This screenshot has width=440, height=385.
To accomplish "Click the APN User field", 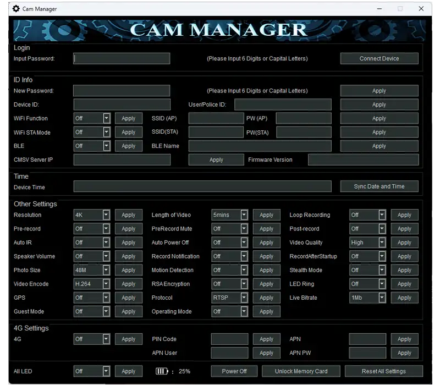I will click(229, 353).
